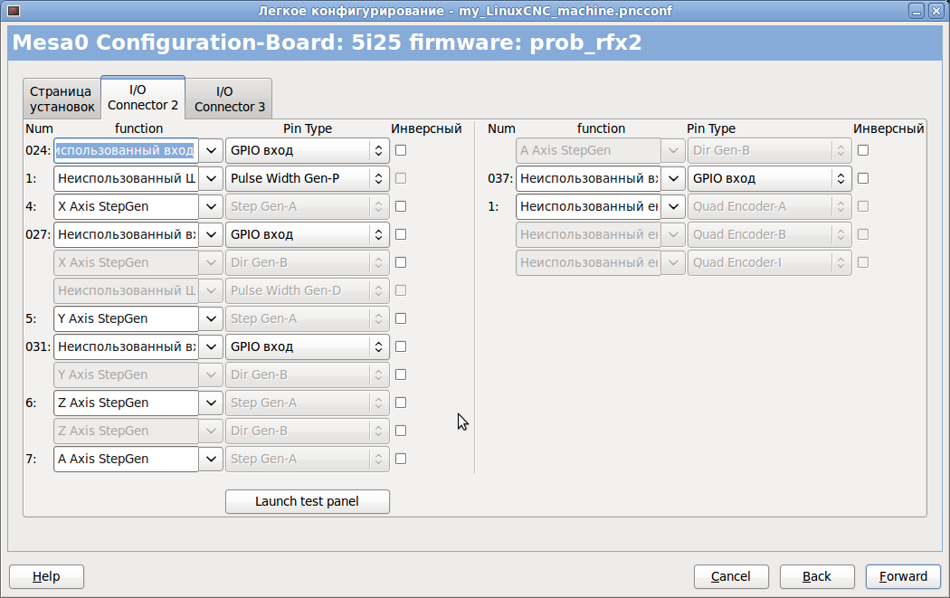Open function dropdown arrow for pin 031
This screenshot has height=598, width=950.
coord(211,346)
